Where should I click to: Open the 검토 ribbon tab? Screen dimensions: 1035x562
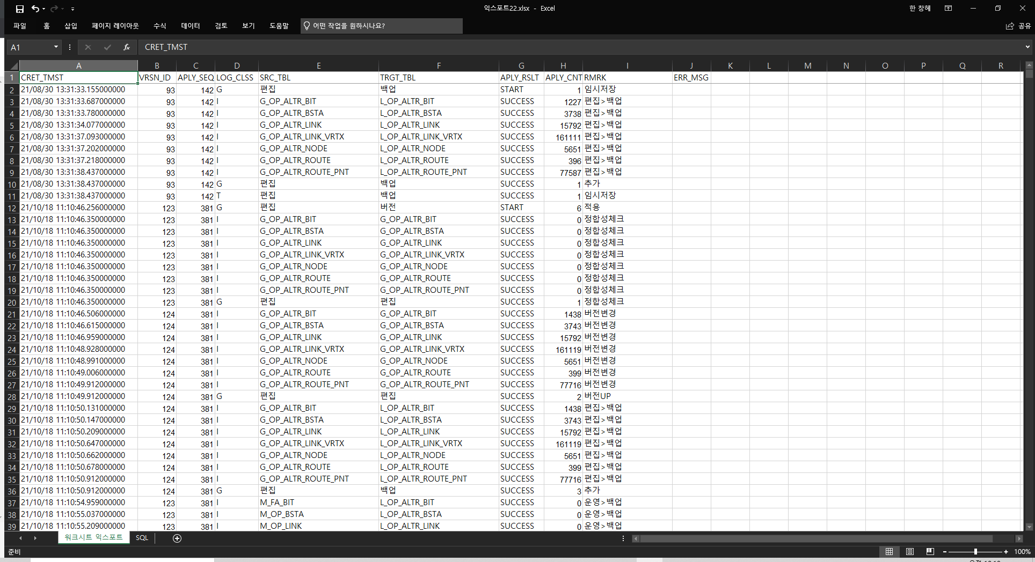[221, 26]
